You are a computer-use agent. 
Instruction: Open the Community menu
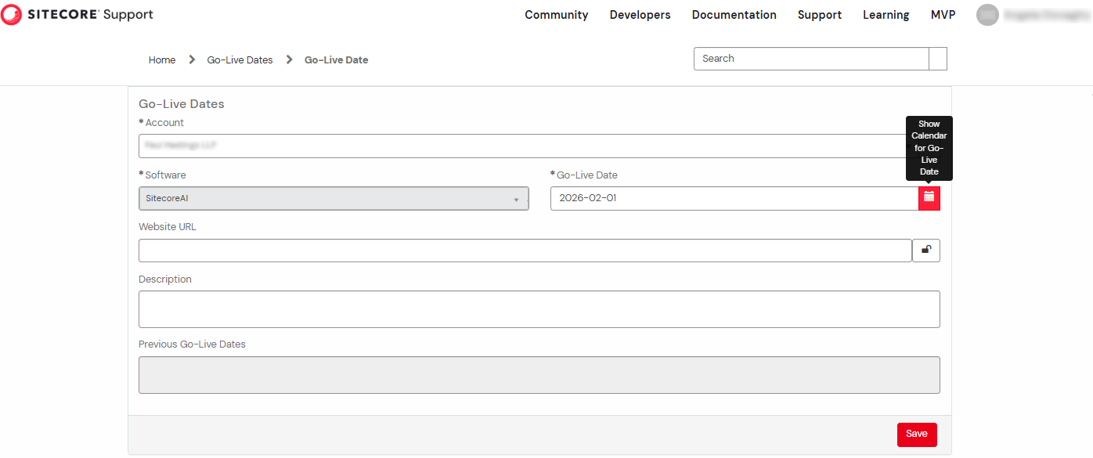pyautogui.click(x=556, y=15)
